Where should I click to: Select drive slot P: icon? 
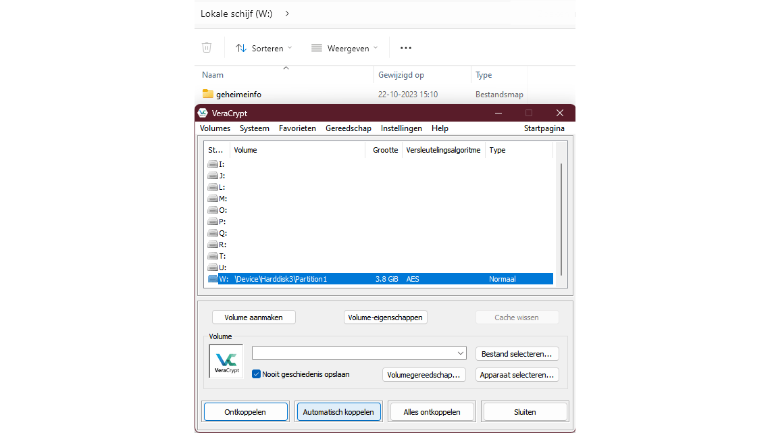pyautogui.click(x=213, y=222)
